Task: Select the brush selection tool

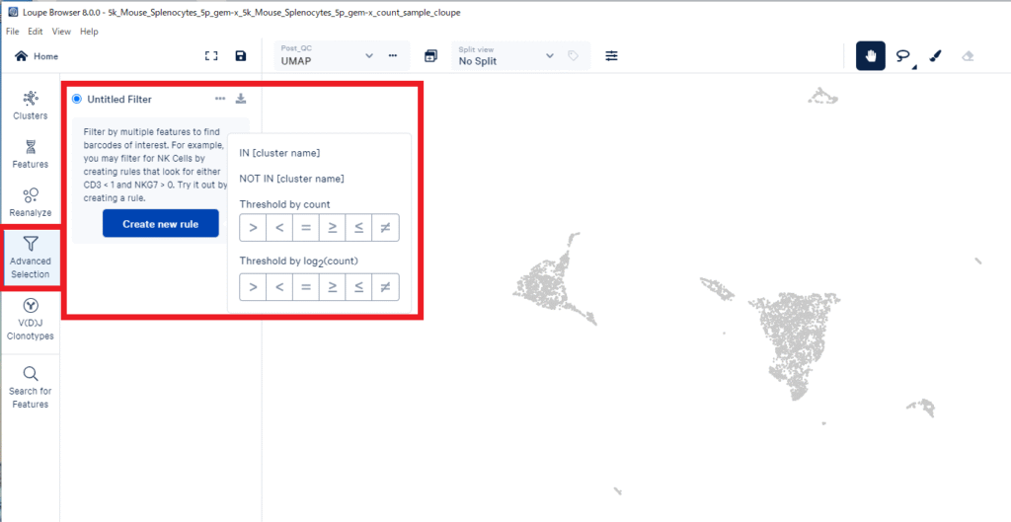Action: (x=935, y=56)
